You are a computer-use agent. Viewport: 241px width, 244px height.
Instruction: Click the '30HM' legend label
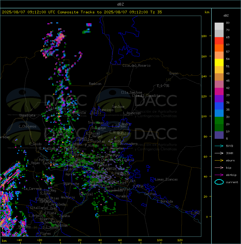pos(229,153)
